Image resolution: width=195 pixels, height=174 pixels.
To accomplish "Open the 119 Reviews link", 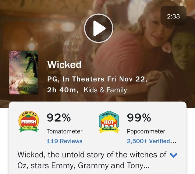I will click(64, 141).
